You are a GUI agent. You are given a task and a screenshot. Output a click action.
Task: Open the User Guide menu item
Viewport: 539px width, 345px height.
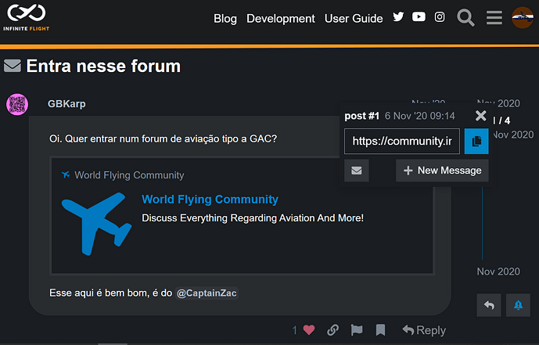point(354,19)
